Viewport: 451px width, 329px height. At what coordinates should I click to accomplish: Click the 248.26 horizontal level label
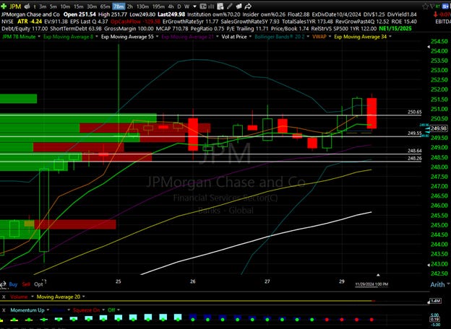[414, 158]
